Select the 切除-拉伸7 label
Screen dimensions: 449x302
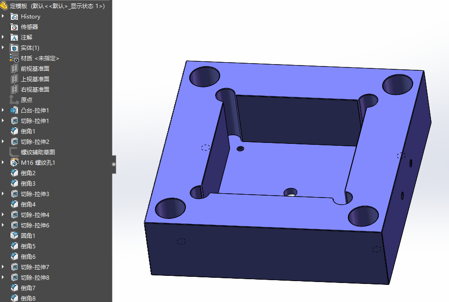35,267
